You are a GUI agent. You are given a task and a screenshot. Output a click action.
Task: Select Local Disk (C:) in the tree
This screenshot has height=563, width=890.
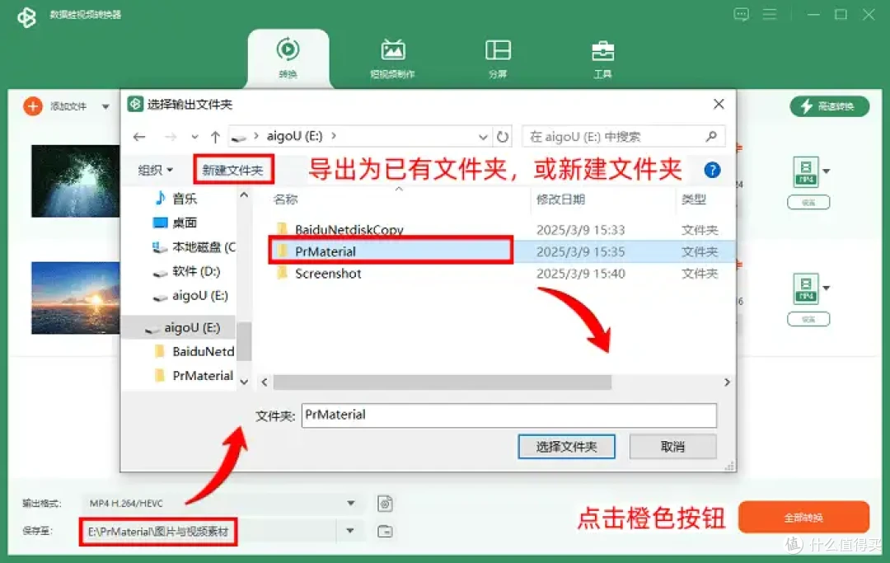193,247
